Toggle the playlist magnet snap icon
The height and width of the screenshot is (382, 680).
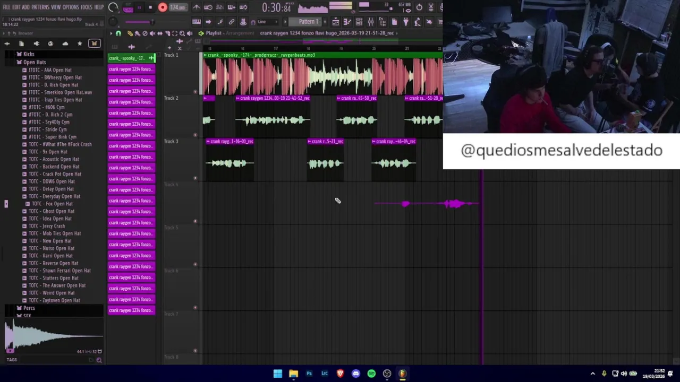[118, 33]
